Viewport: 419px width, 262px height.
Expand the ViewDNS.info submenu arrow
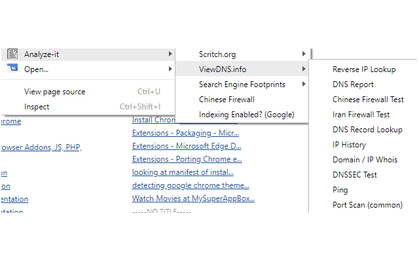(304, 69)
